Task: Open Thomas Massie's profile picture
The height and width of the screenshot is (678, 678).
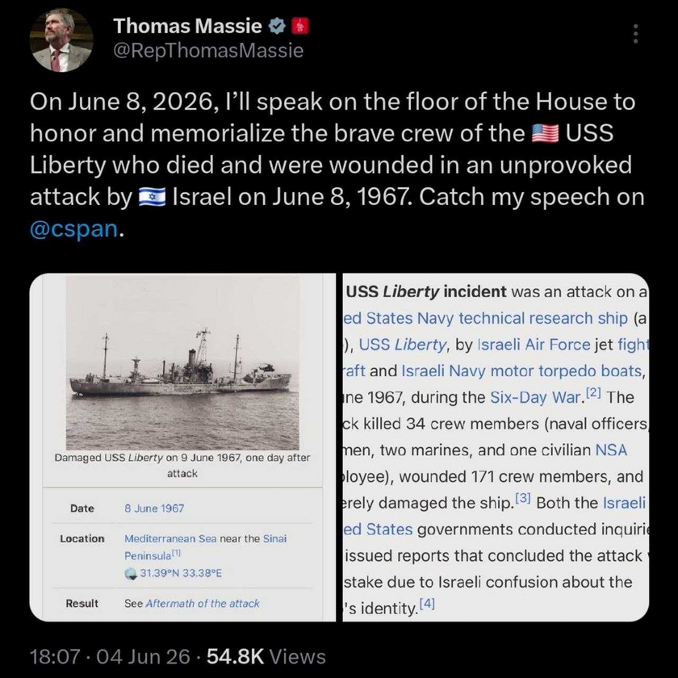Action: point(61,40)
